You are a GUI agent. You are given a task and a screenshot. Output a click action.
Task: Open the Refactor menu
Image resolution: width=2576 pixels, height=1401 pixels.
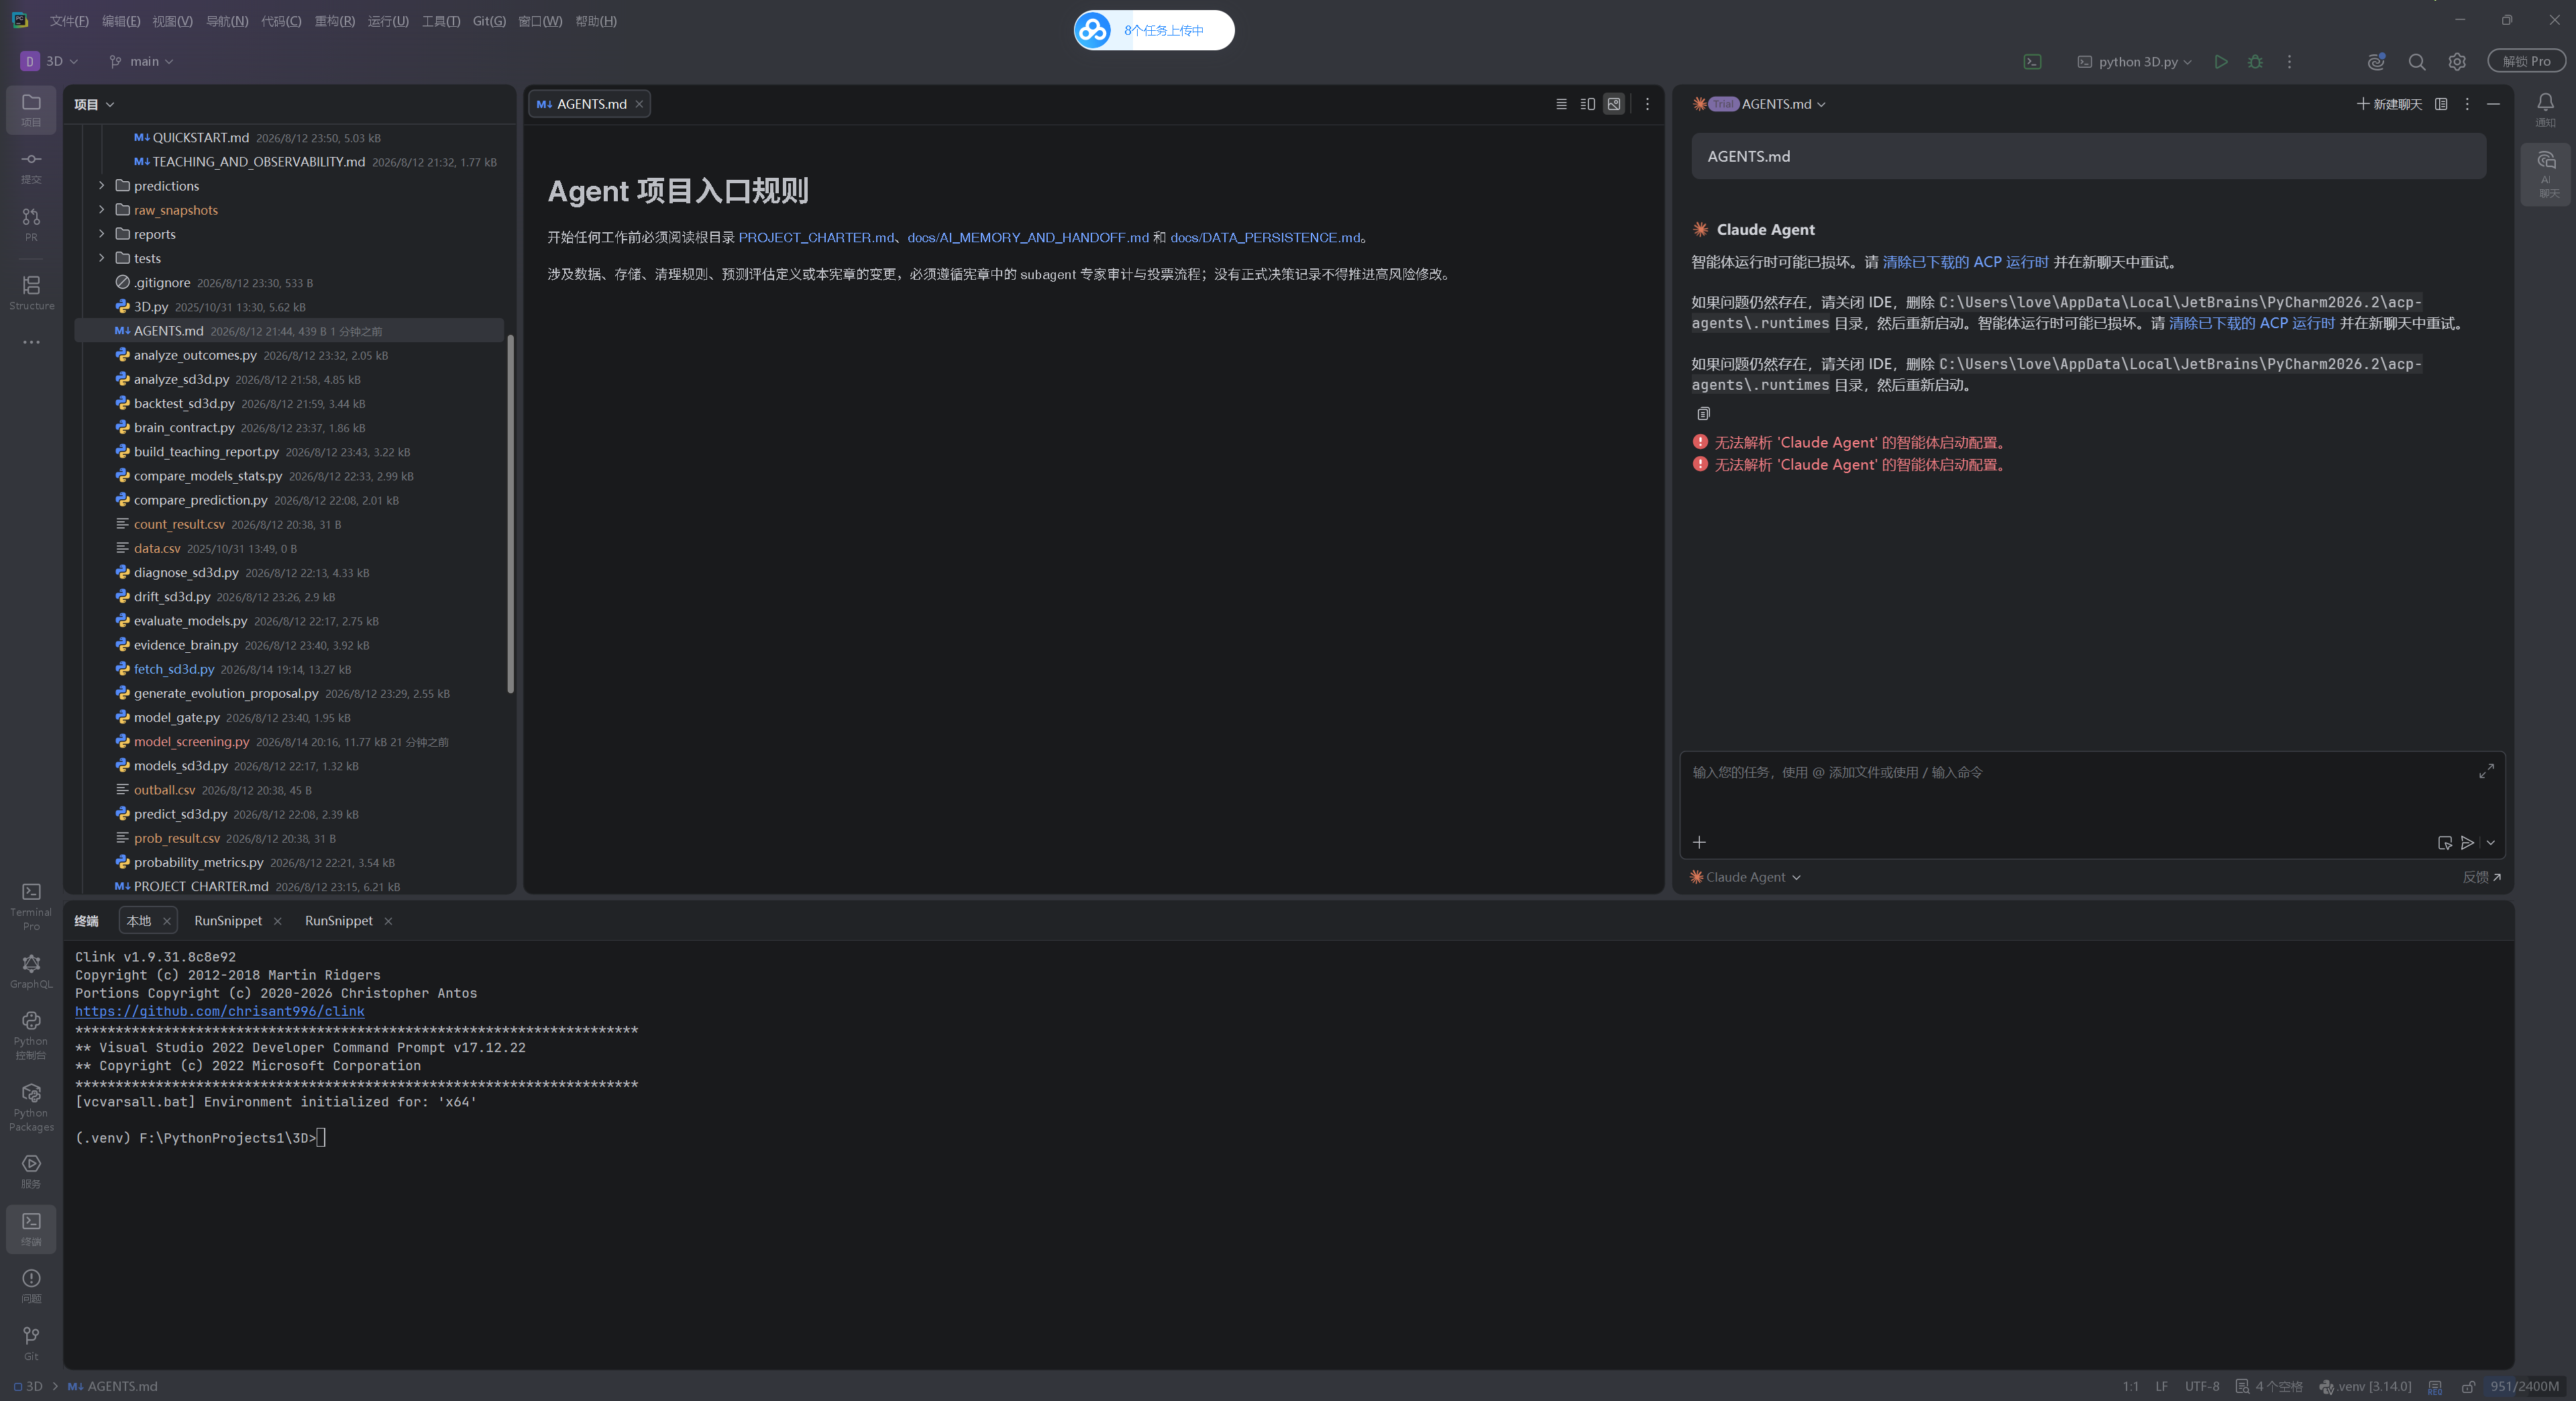(x=334, y=21)
